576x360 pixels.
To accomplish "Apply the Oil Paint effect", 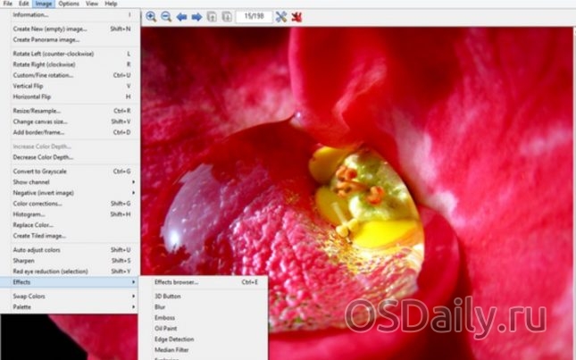I will coord(166,328).
